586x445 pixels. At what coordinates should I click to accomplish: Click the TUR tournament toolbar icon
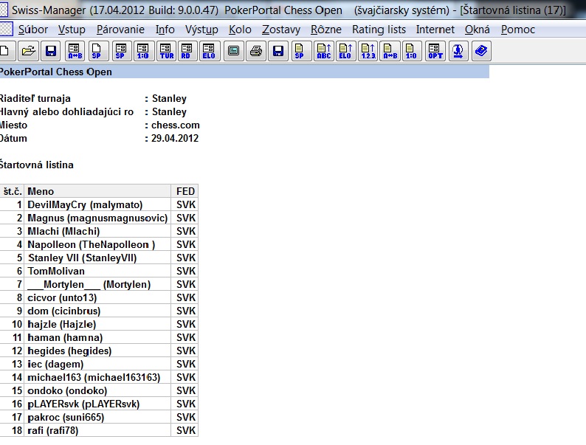point(167,51)
